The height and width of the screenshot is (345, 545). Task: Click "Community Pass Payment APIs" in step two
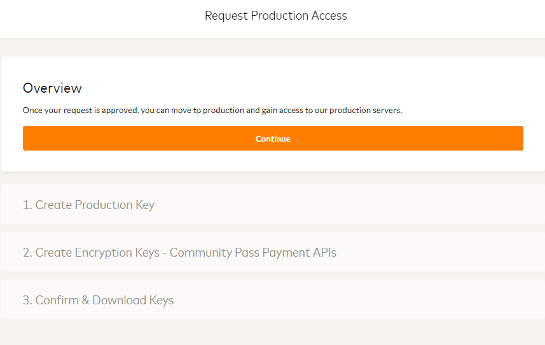252,253
